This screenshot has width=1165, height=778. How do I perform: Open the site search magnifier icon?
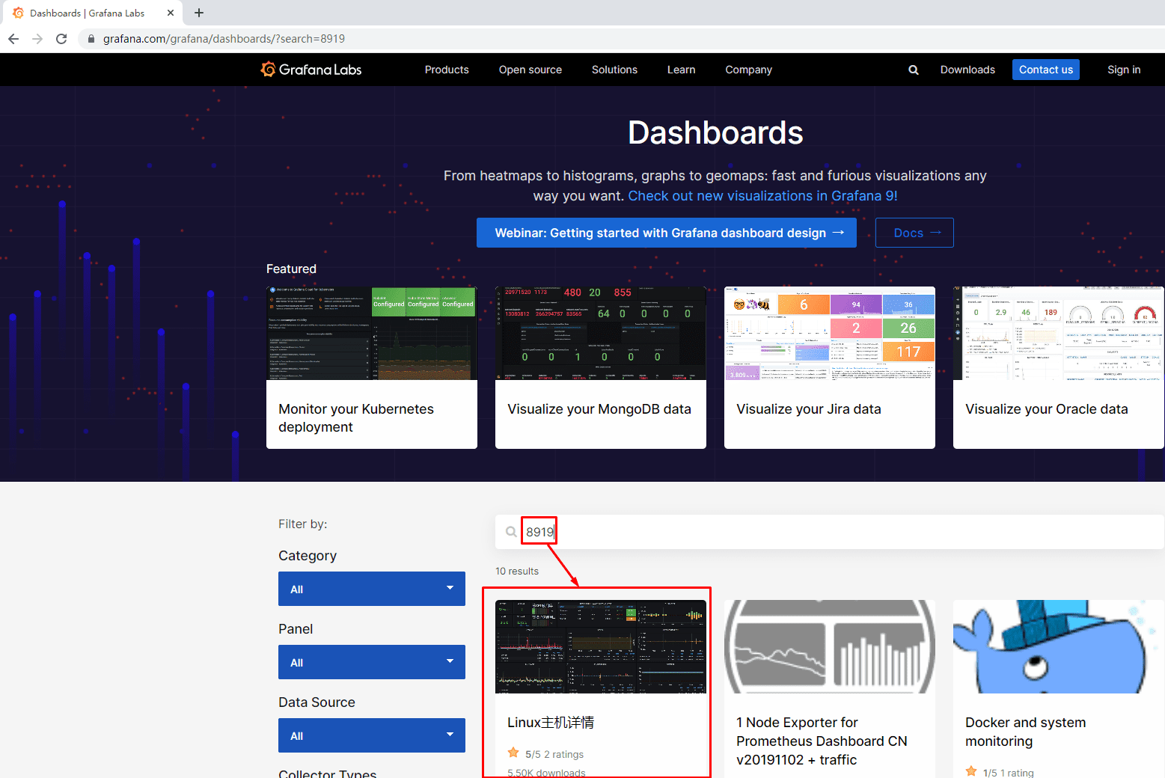point(914,70)
